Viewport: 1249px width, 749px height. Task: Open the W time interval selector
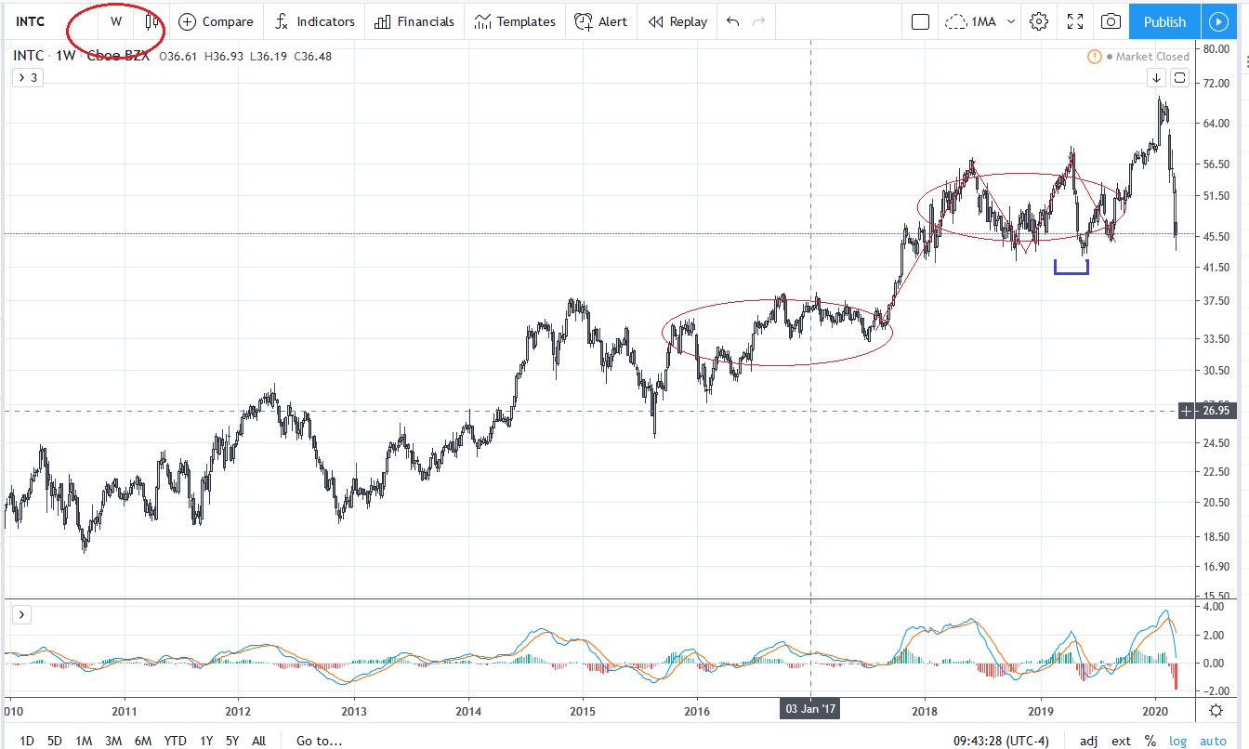tap(116, 21)
